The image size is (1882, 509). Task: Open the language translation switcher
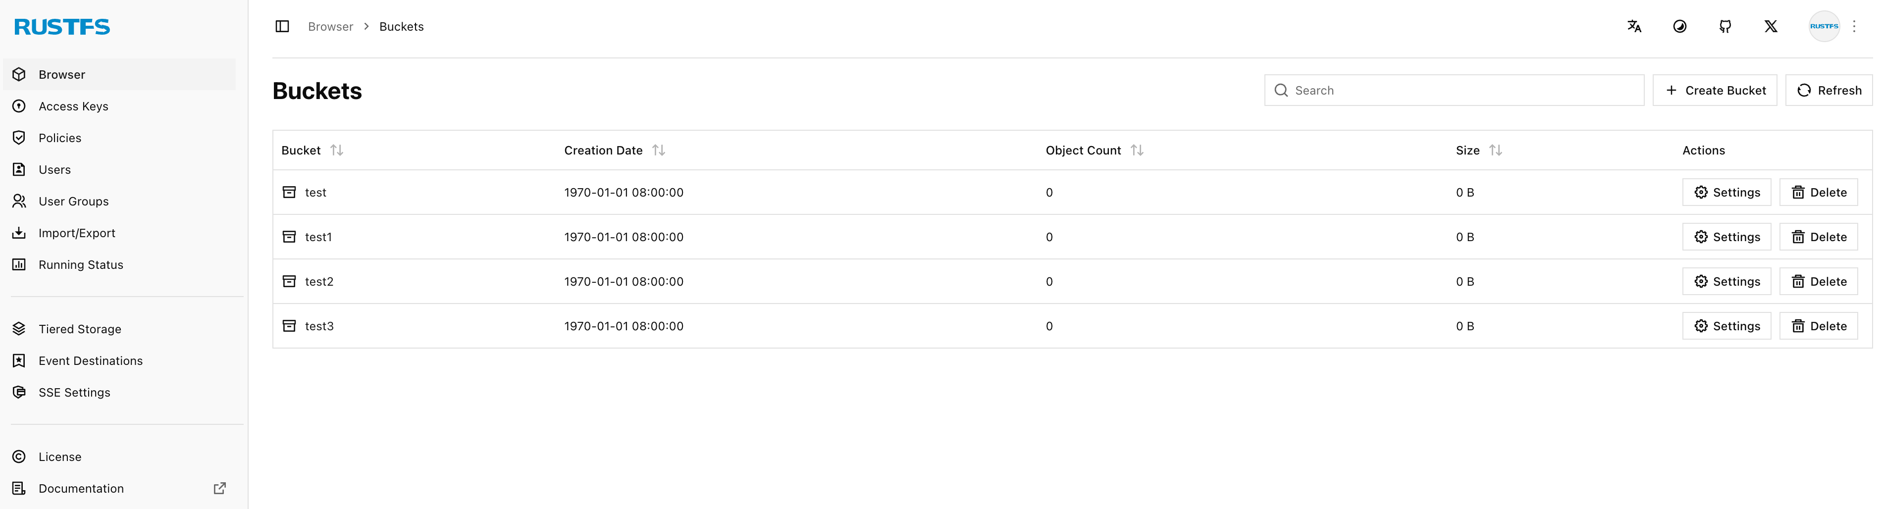[1634, 26]
